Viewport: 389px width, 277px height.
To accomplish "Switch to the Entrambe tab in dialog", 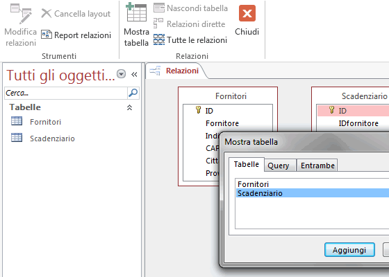I will (x=317, y=166).
